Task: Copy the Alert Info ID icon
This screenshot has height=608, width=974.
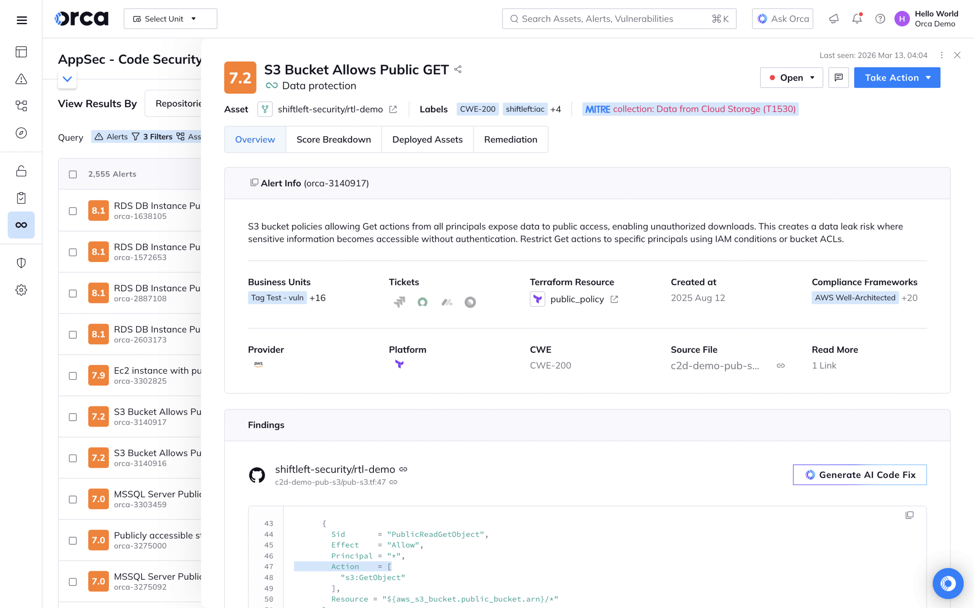Action: pos(254,183)
